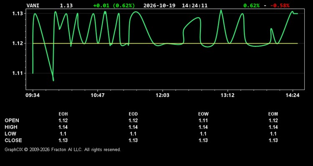This screenshot has height=166, width=313.
Task: Select LOW value 1.1 under EOH
Action: tap(63, 134)
